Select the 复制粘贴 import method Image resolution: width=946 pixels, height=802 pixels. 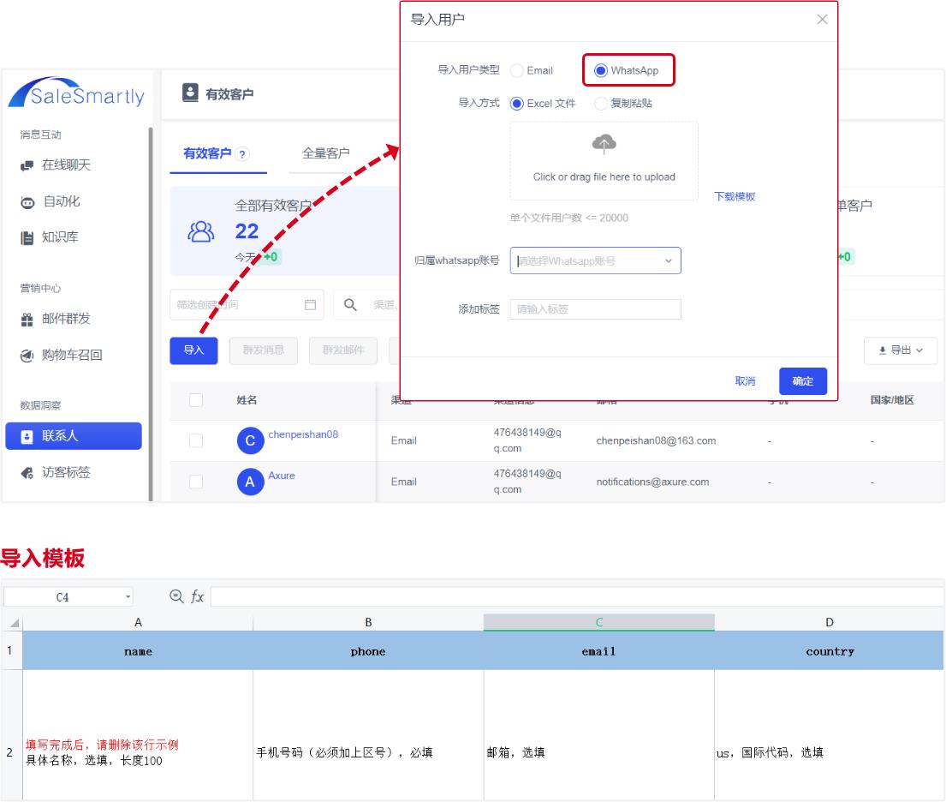[601, 104]
